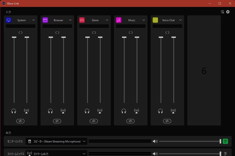Open Music channel effects button
235x156 pixels.
click(130, 121)
